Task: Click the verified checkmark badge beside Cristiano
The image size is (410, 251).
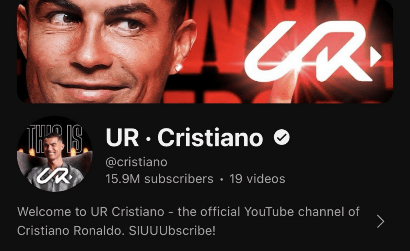Action: tap(281, 138)
